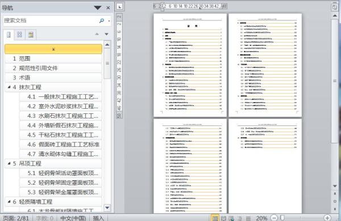Viewport: 341px width, 221px height.
Task: Open heading 4.2 室外水泥砂浆抹灰工程
Action: 61,107
